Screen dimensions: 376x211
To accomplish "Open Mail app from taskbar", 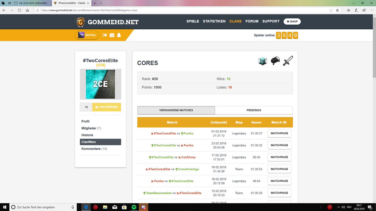I will coord(115,207).
